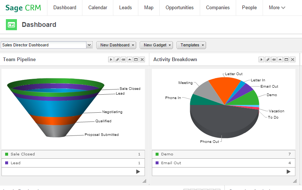Click the green Dashboard header icon

click(x=11, y=25)
